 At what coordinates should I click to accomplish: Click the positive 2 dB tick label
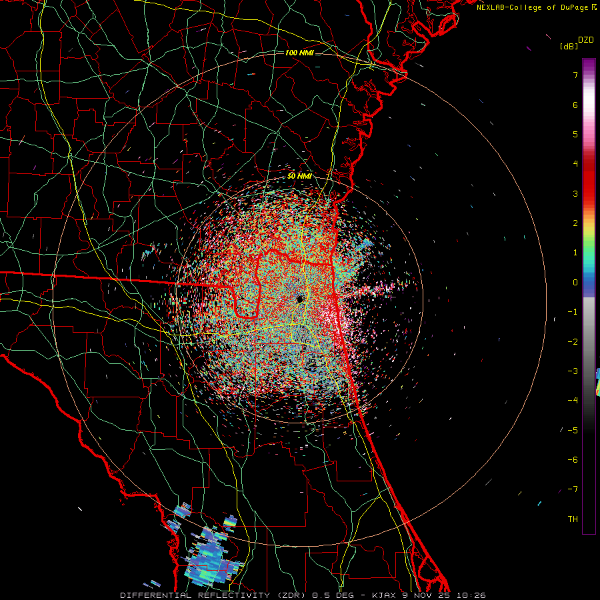pos(575,223)
